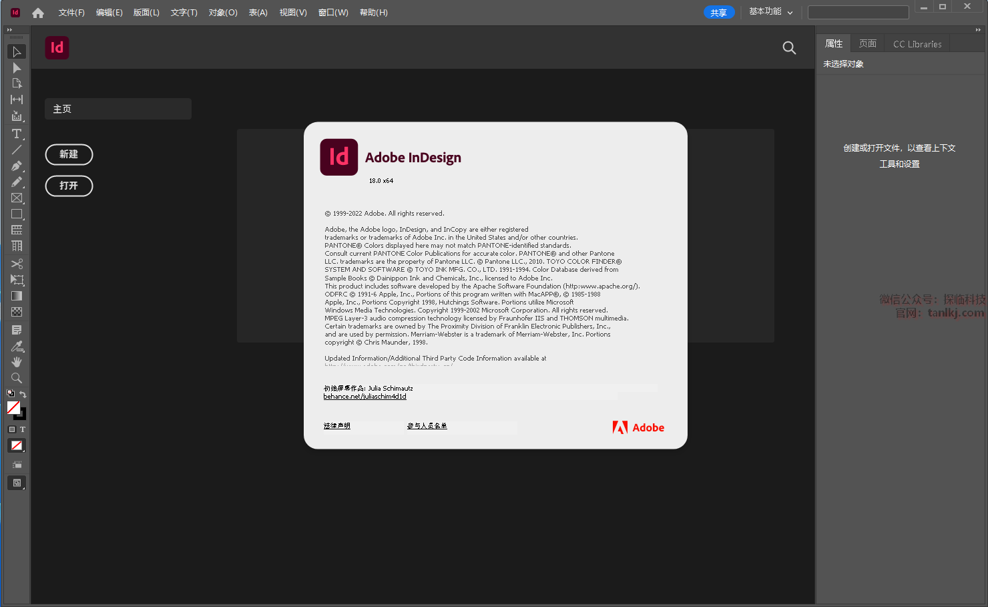Expand the collapsed toolbar double-arrow
Viewport: 988px width, 607px height.
click(x=9, y=30)
